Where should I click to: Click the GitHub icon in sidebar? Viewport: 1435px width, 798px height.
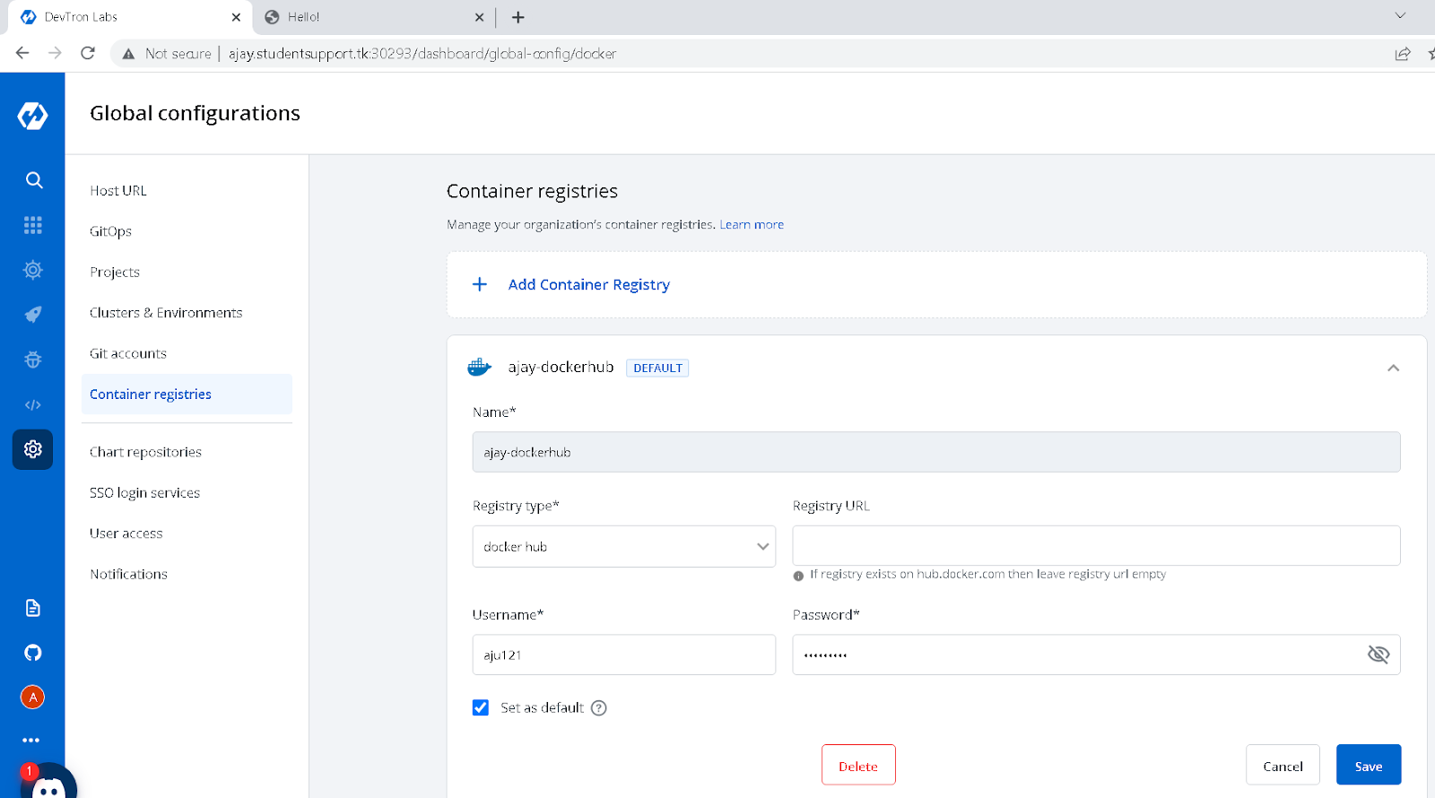click(x=33, y=653)
